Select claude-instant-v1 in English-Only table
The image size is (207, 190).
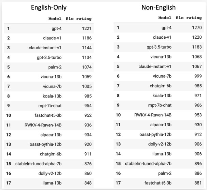point(45,48)
